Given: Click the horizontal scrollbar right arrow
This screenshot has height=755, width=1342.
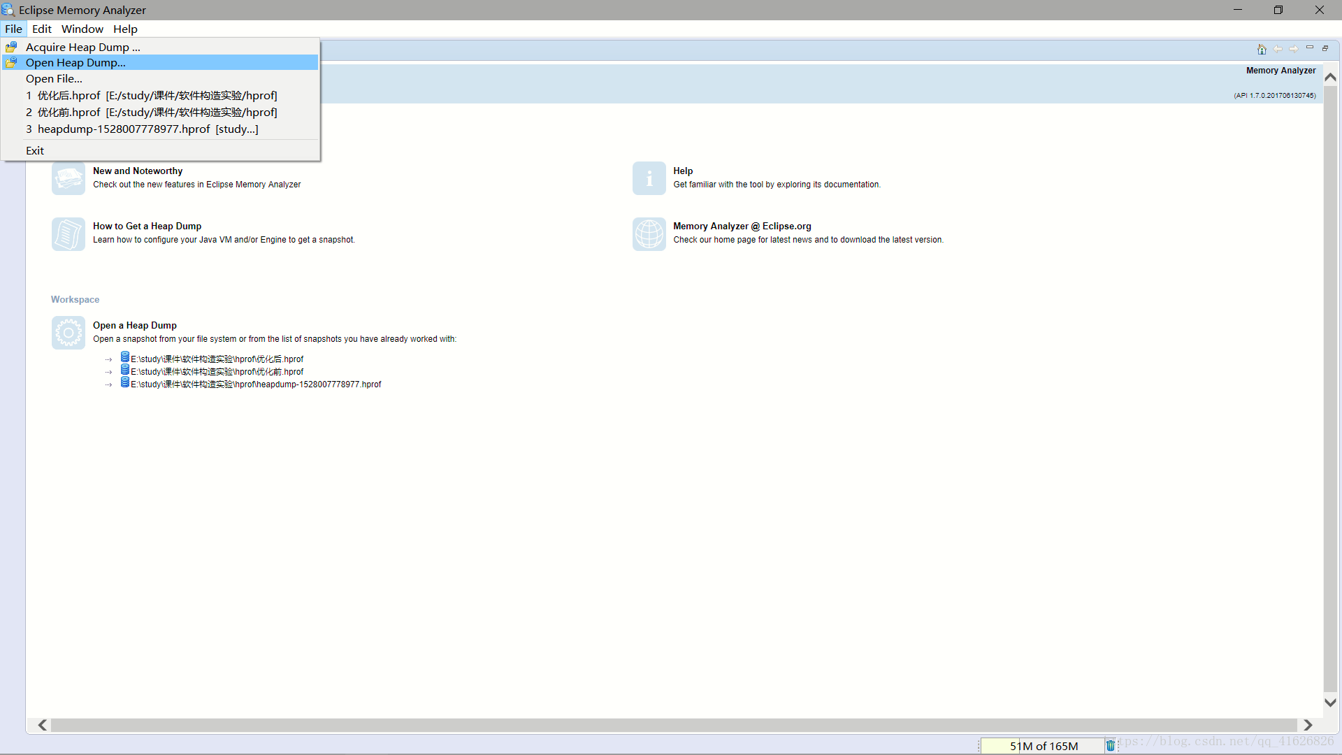Looking at the screenshot, I should click(x=1308, y=725).
